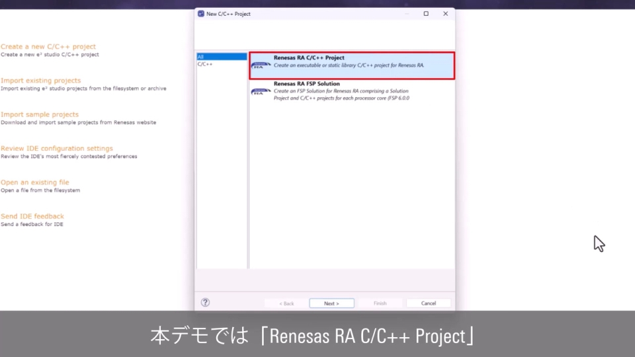This screenshot has height=357, width=635.
Task: Choose the Renesas RA FSP Solution template title
Action: (306, 84)
